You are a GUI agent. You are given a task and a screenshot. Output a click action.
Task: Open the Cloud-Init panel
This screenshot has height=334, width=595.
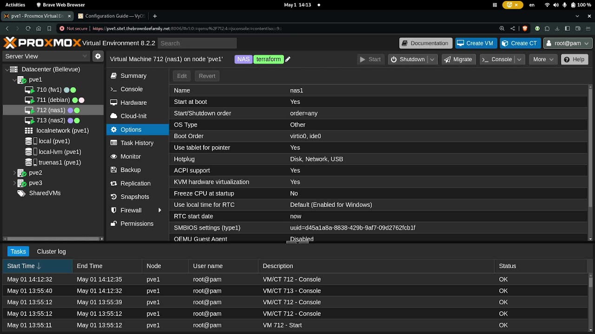pyautogui.click(x=137, y=116)
